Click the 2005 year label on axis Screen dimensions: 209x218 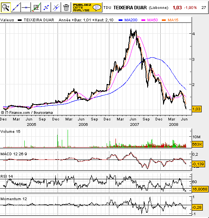point(31,125)
